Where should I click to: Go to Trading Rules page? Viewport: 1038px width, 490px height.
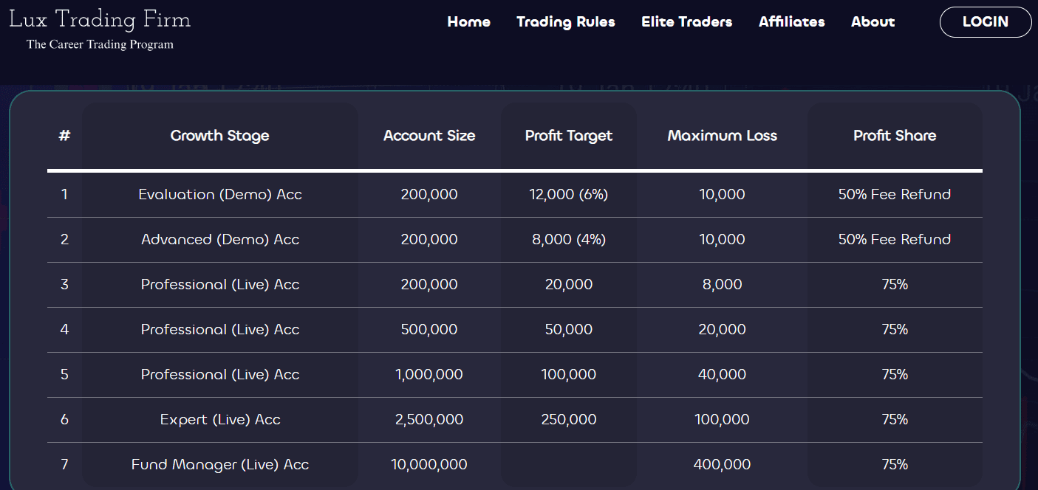pyautogui.click(x=566, y=22)
